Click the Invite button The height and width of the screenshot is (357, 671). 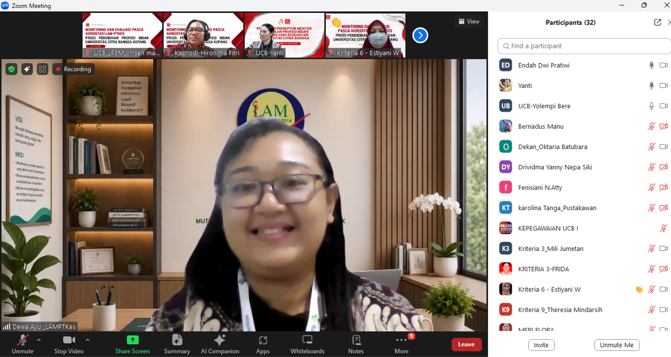(541, 345)
